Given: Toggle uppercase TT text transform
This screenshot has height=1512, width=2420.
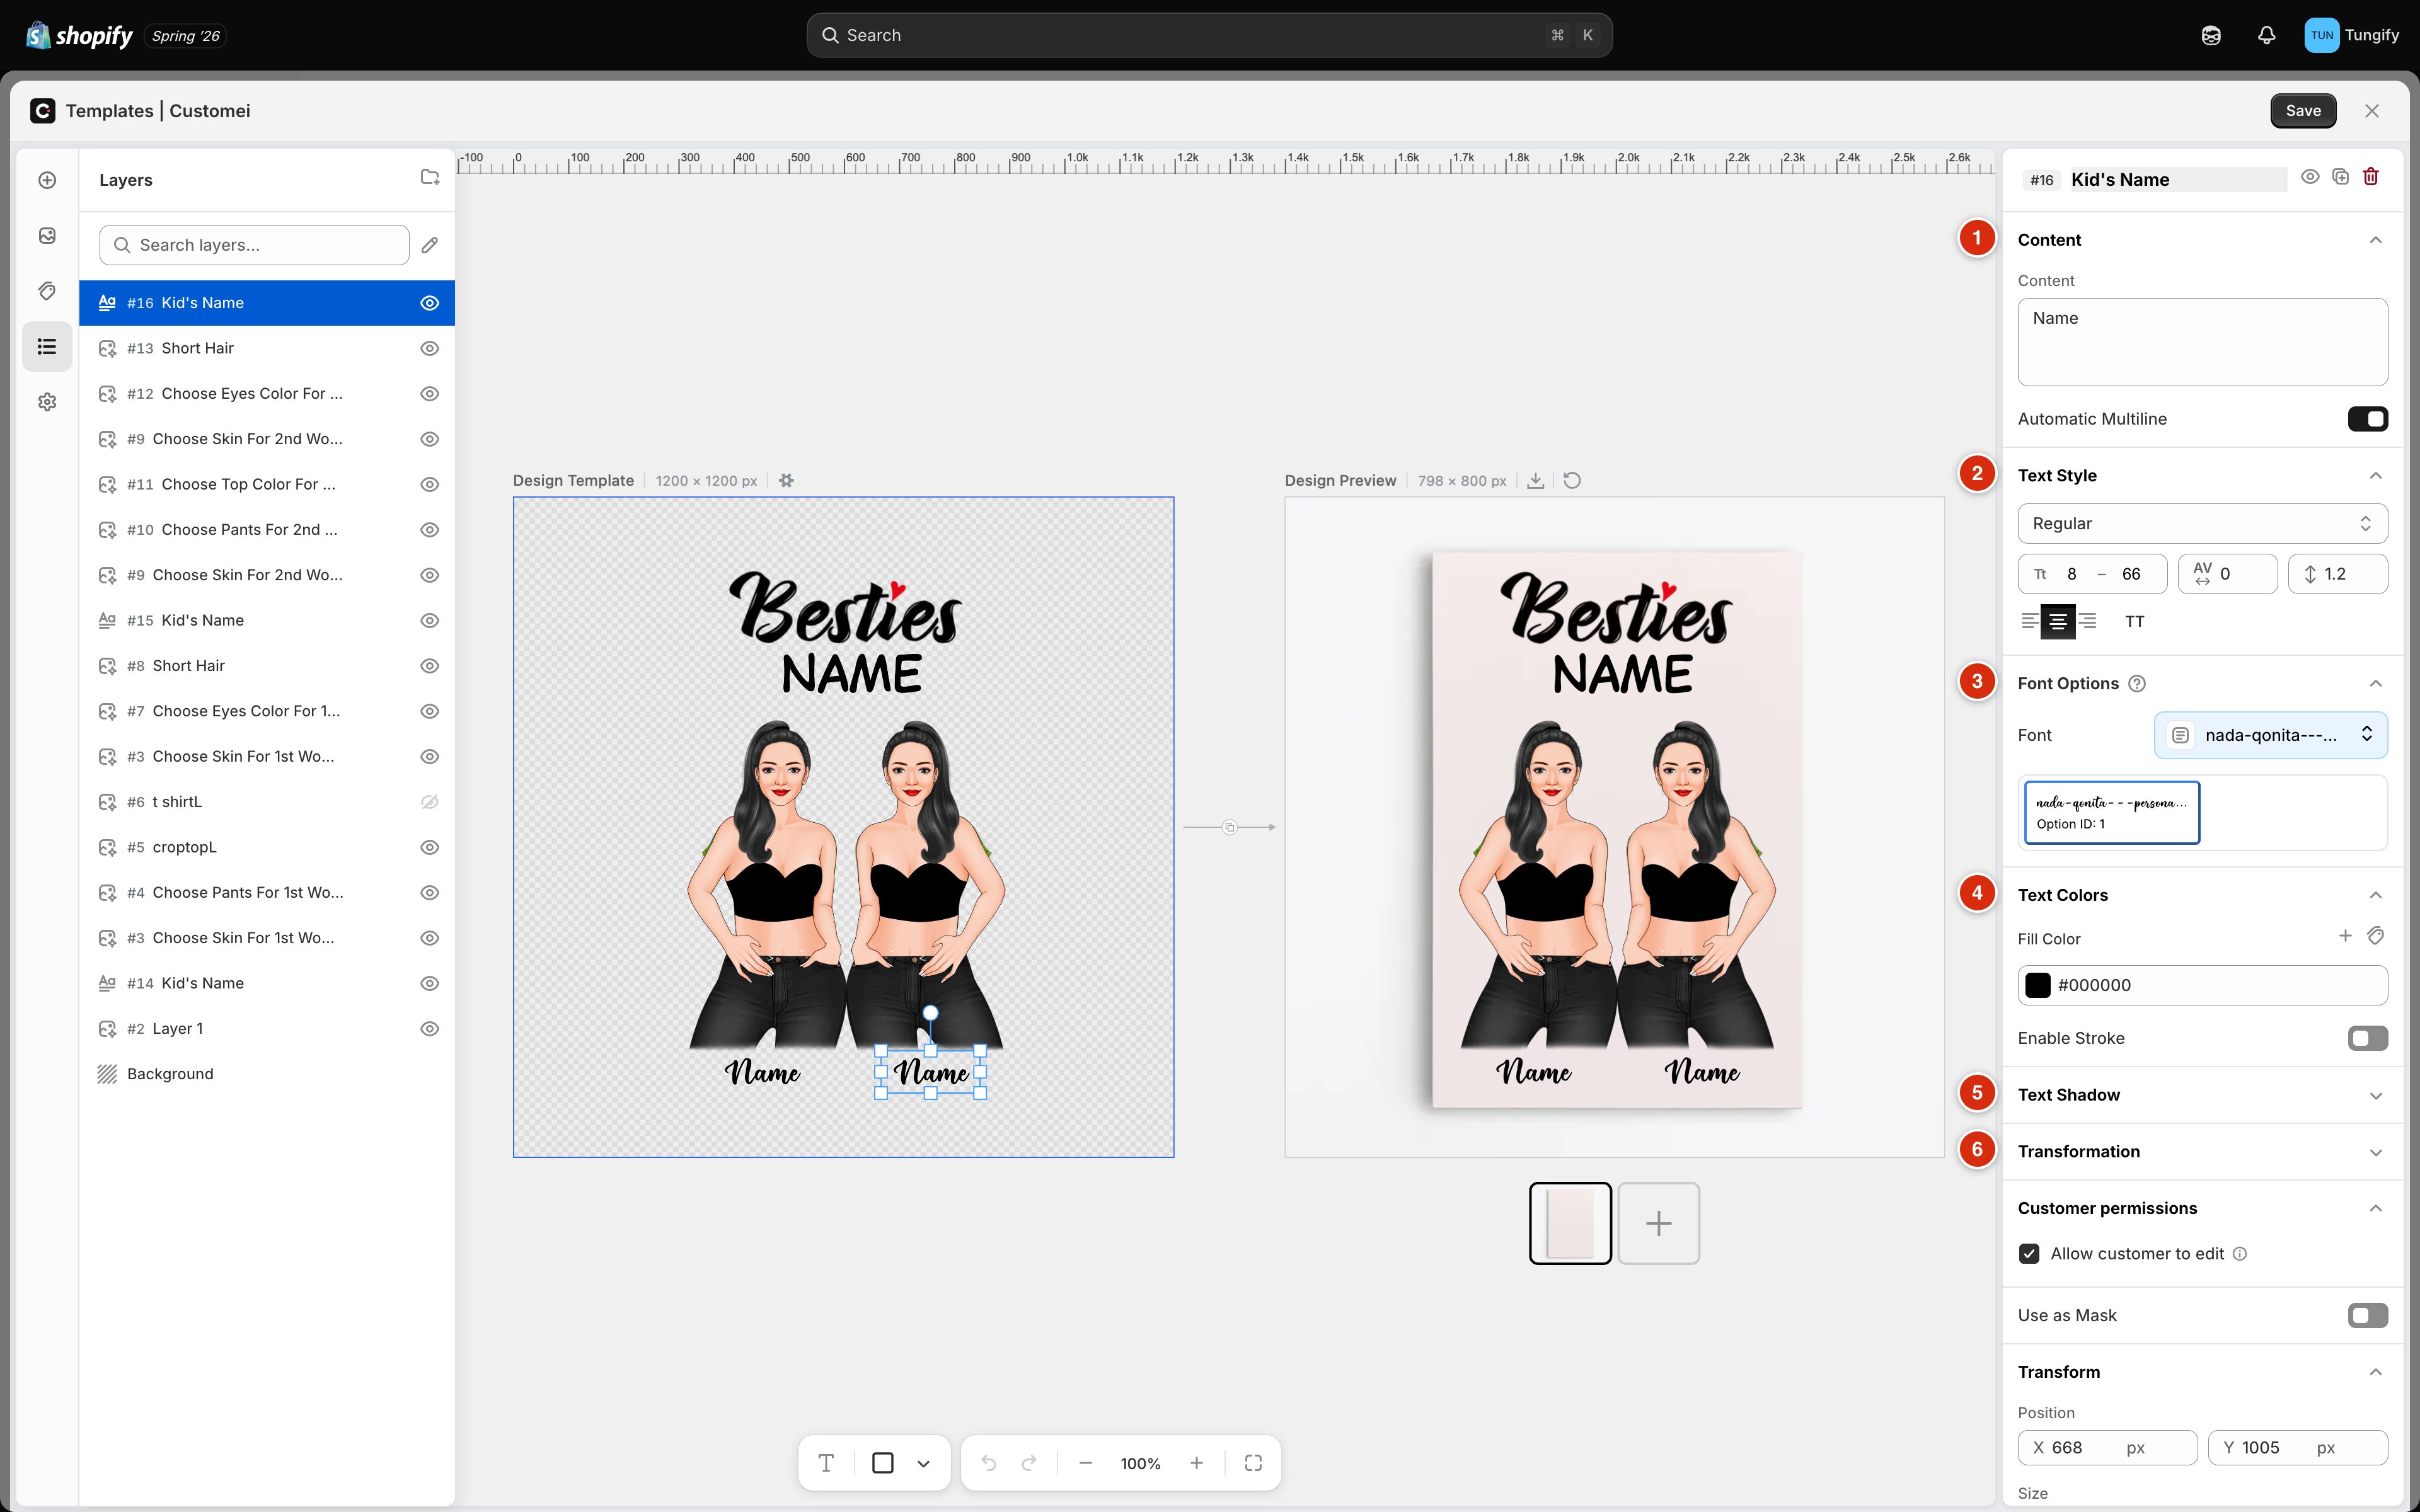Looking at the screenshot, I should (2135, 621).
